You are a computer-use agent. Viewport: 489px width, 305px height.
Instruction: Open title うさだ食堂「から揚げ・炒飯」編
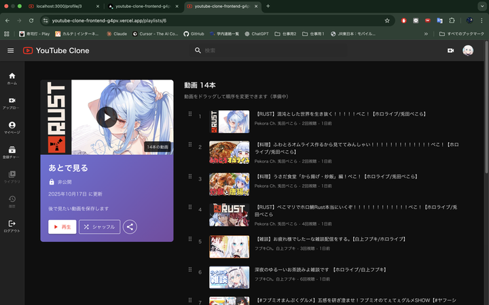tap(336, 177)
